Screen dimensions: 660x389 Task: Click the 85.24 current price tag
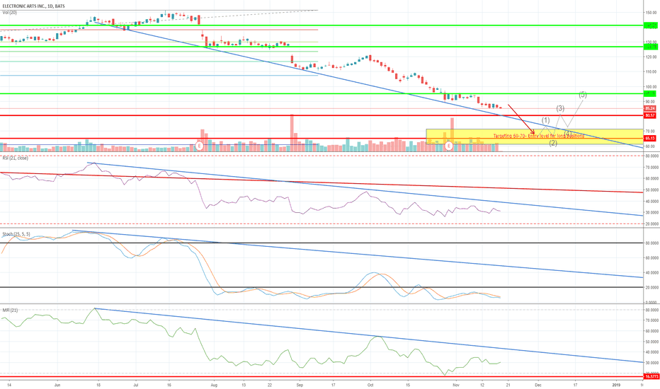(650, 108)
